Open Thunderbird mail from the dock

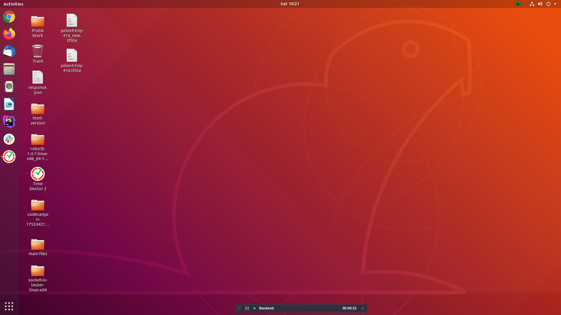(9, 52)
